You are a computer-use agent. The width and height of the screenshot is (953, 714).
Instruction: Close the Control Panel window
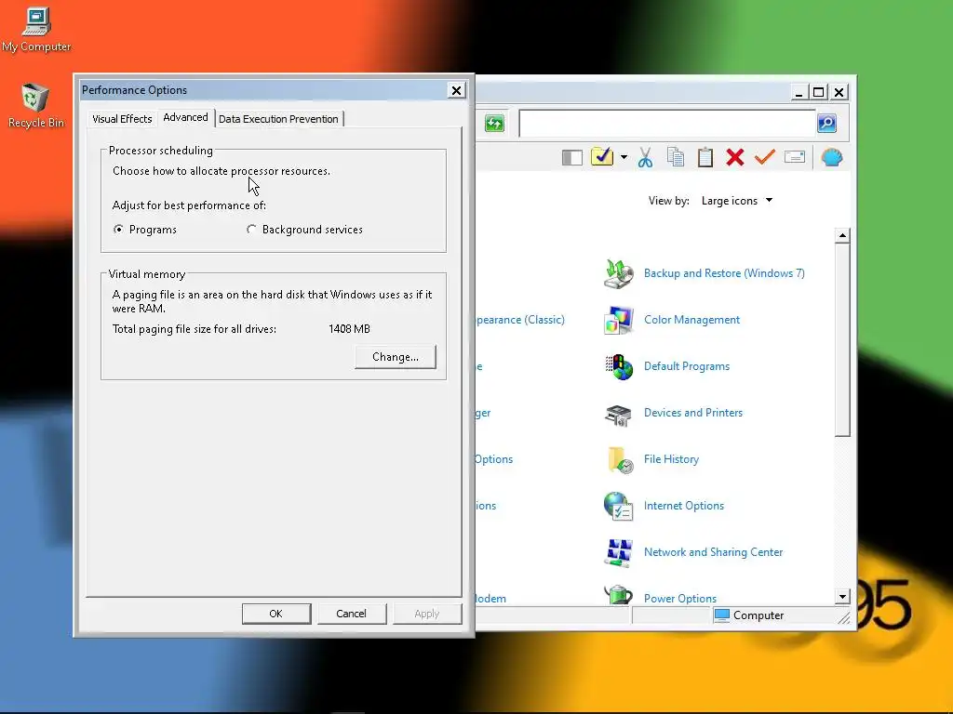tap(839, 92)
